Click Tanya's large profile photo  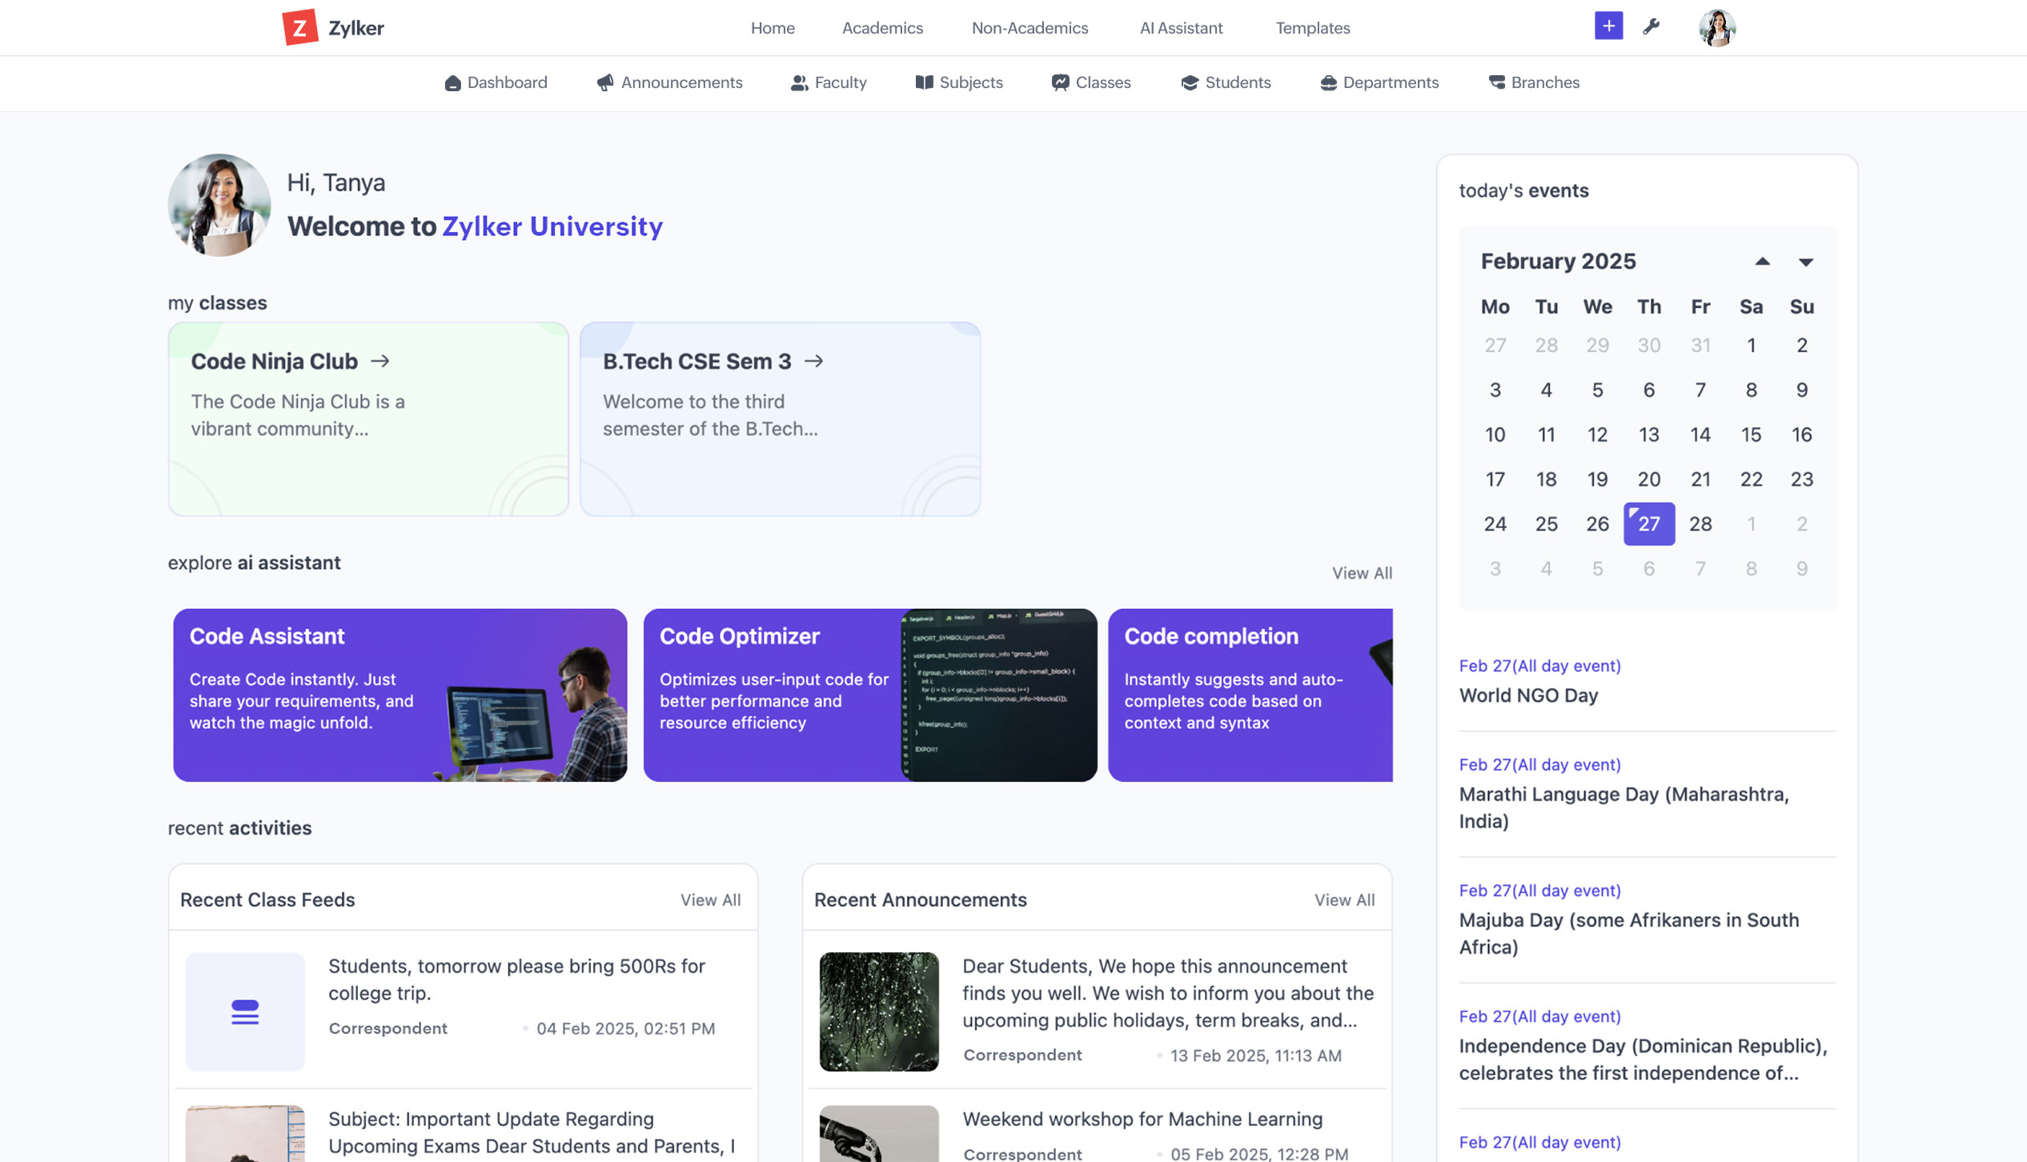[x=219, y=205]
